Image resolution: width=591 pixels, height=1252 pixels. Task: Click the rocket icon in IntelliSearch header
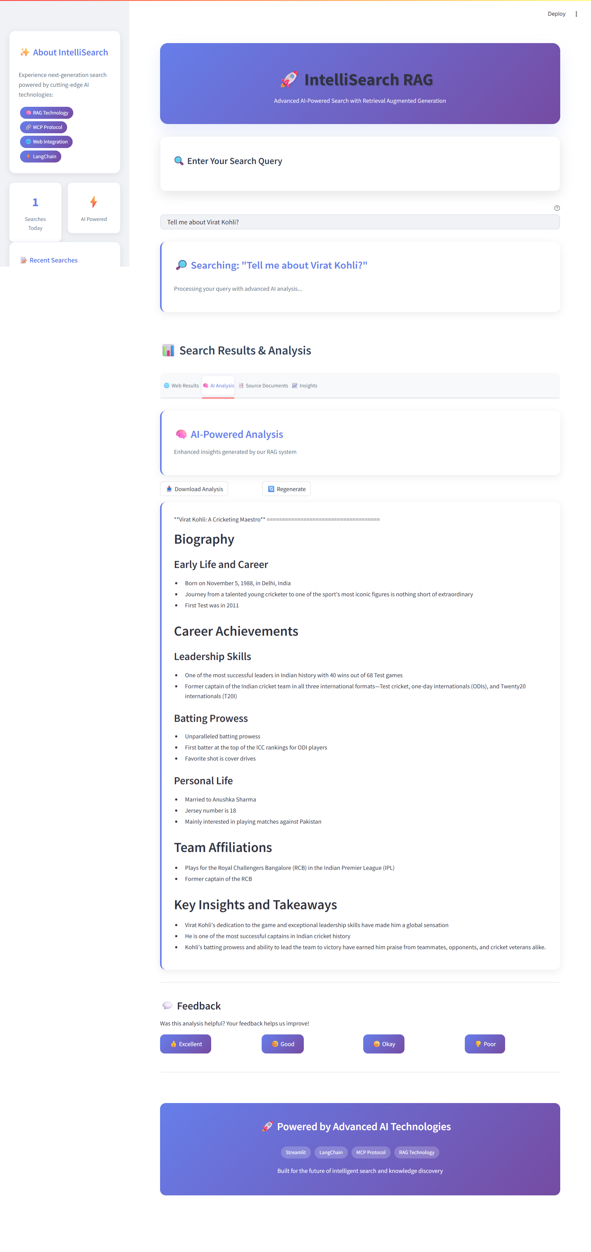[x=289, y=79]
